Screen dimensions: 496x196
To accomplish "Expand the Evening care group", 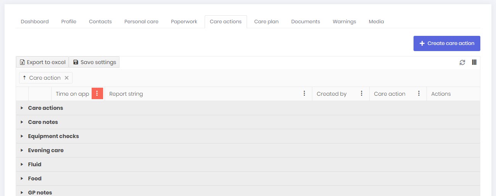I will [22, 150].
